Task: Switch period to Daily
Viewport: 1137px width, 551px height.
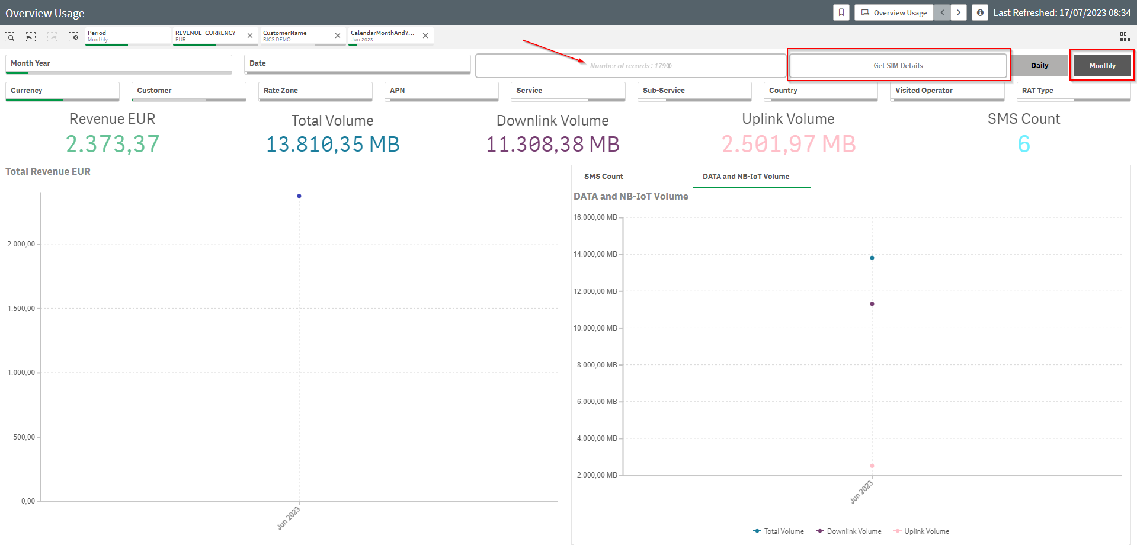Action: [1039, 66]
